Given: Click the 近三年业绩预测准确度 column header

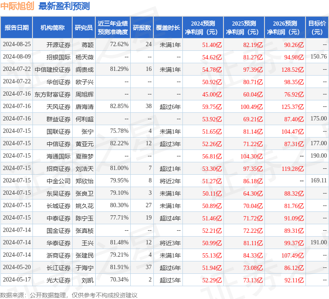Looking at the screenshot, I should point(113,27).
